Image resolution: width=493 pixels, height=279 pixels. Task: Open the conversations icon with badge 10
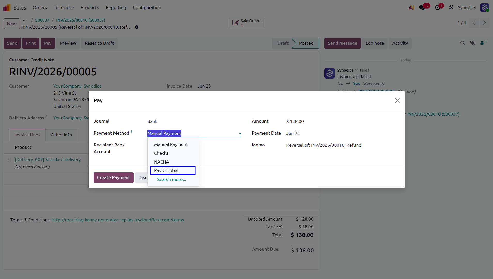click(x=422, y=7)
